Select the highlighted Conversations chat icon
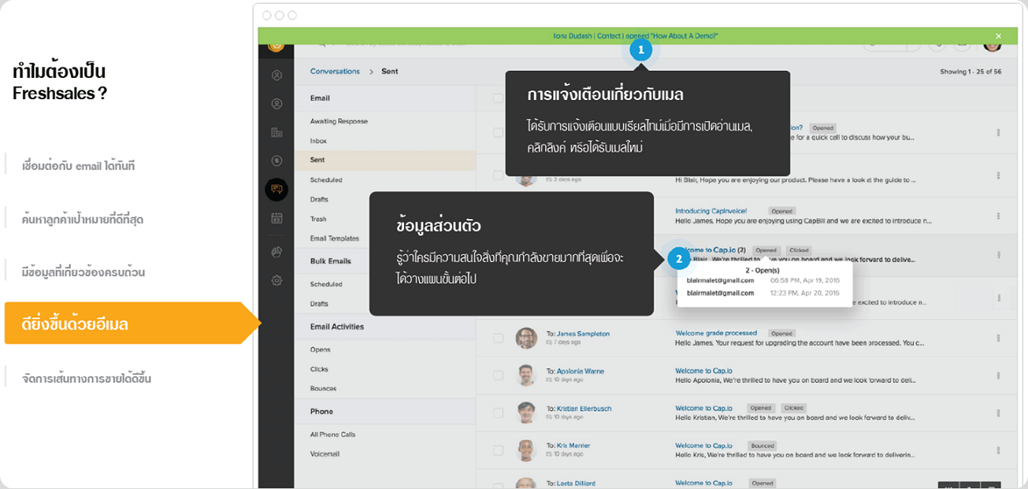The width and height of the screenshot is (1028, 489). pyautogui.click(x=276, y=189)
